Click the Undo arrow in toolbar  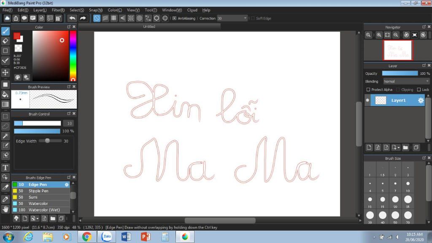pos(73,18)
